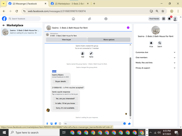This screenshot has height=136, width=182.
Task: Search in conversation magnifier icon
Action: 160,43
